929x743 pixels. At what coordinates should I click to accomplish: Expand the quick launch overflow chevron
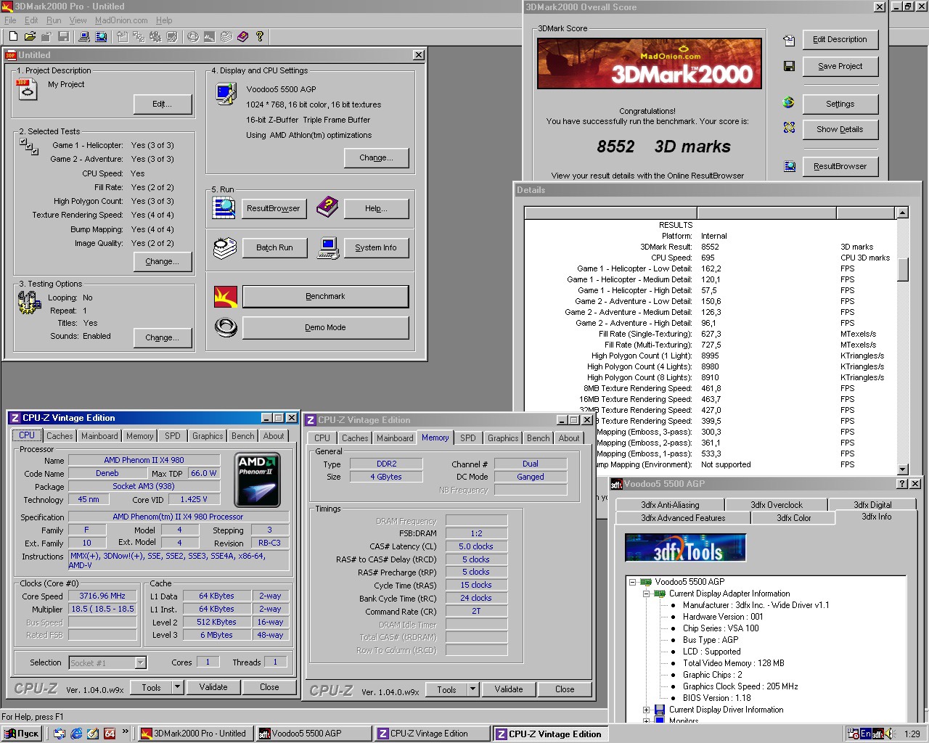click(x=126, y=732)
